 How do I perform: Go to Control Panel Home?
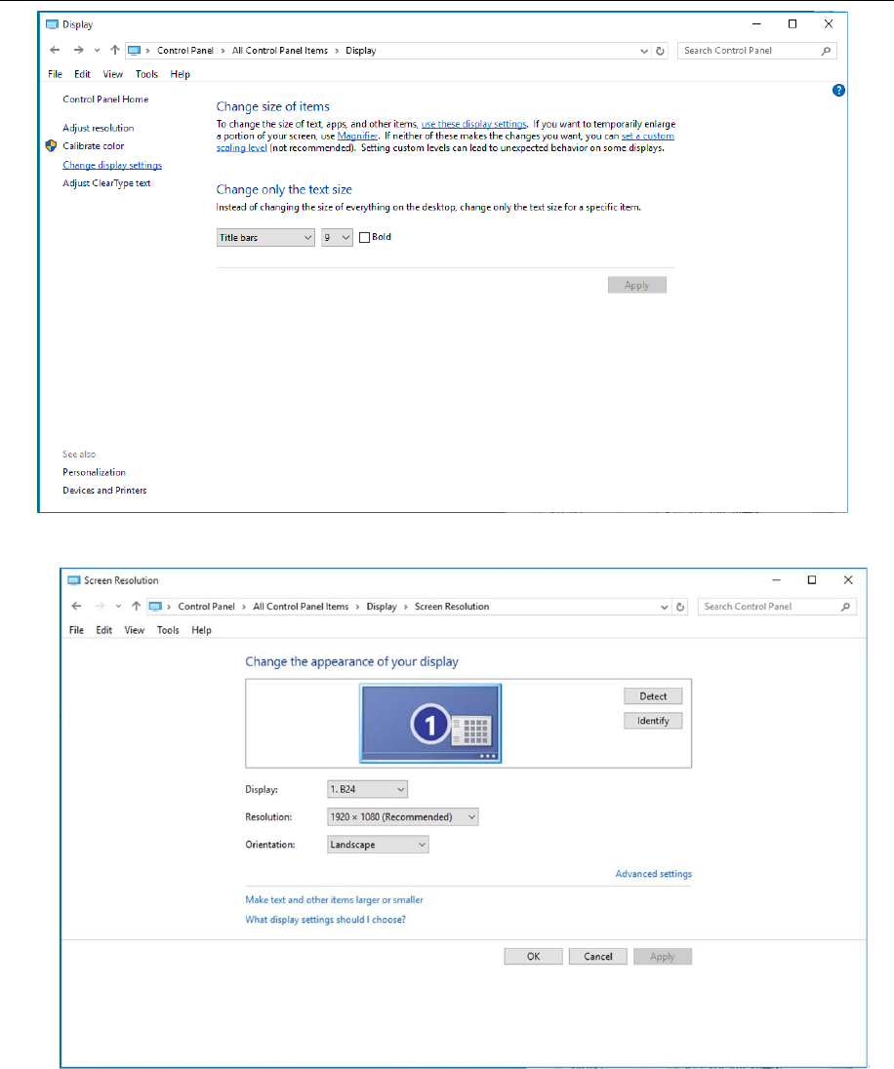tap(105, 99)
